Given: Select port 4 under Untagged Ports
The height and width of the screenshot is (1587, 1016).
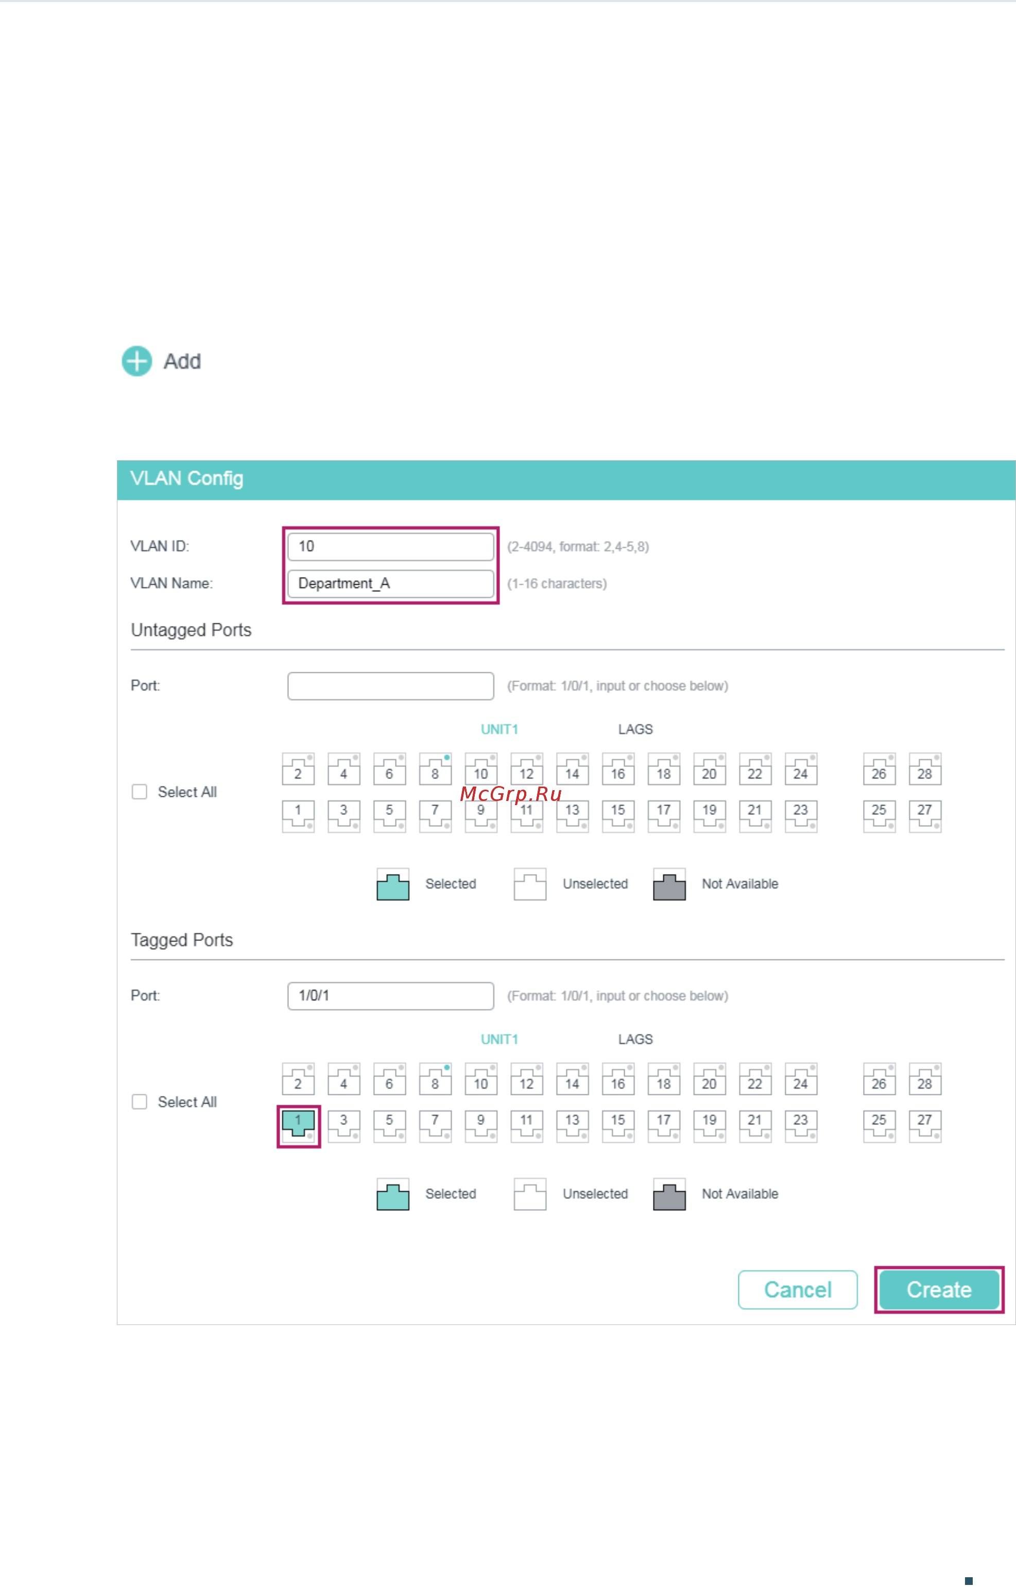Looking at the screenshot, I should click(x=343, y=770).
